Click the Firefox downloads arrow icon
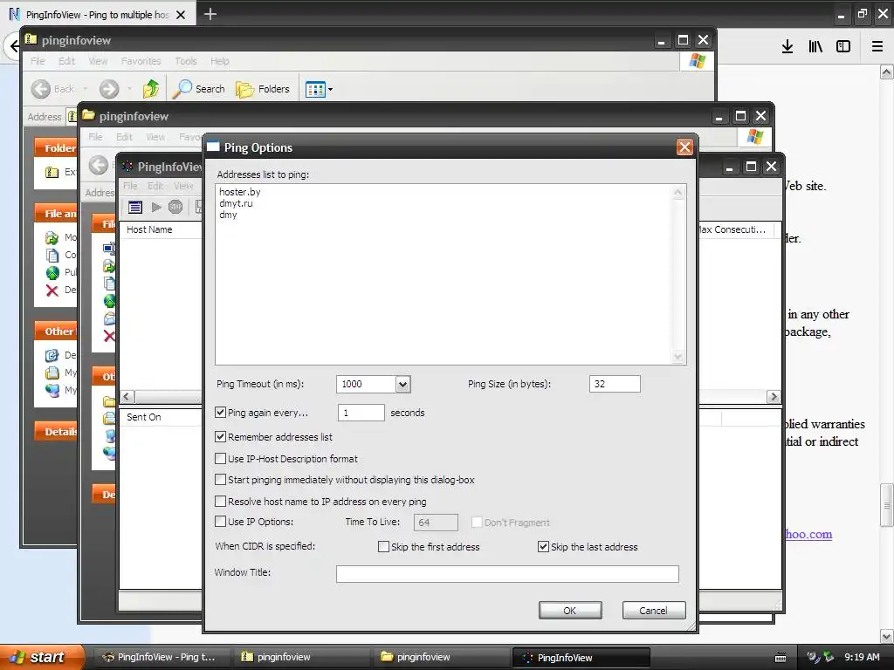 coord(787,47)
